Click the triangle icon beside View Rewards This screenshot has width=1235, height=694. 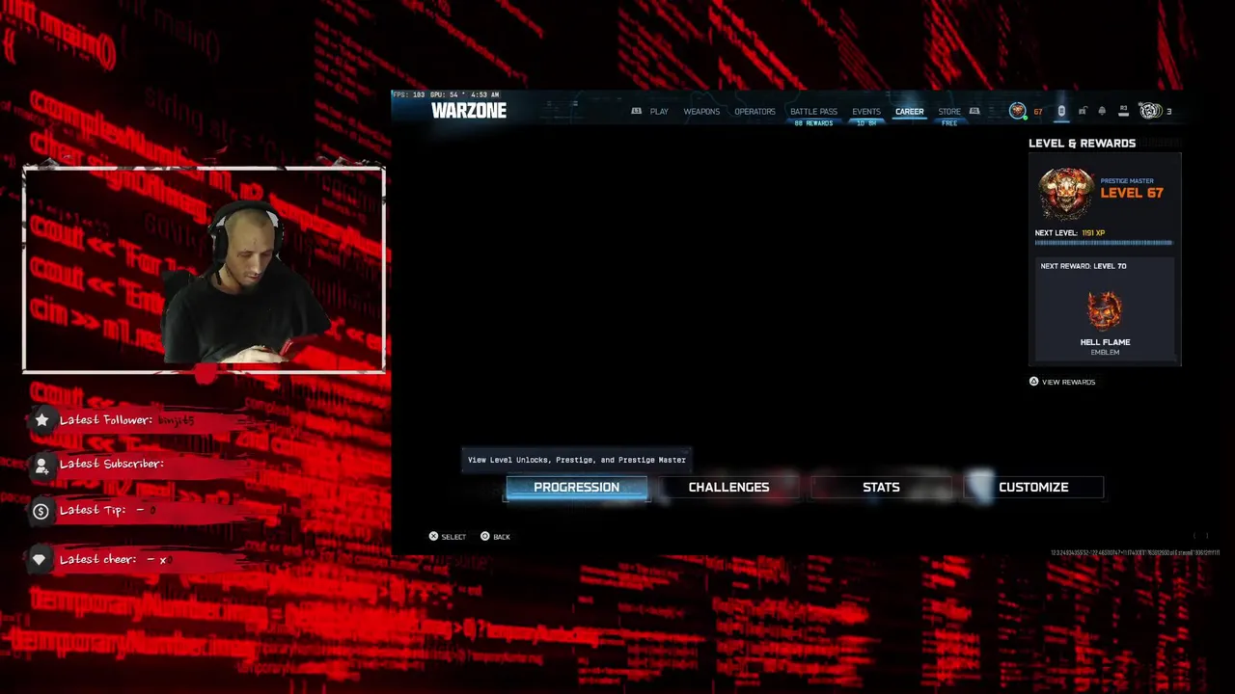coord(1033,382)
